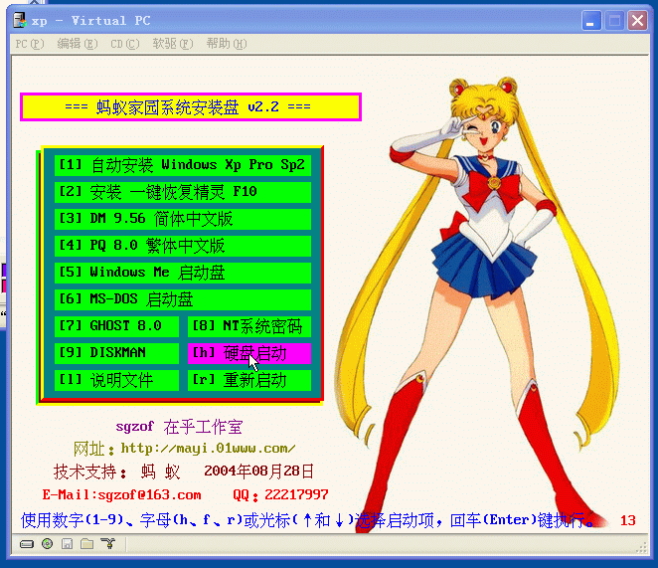Select [2] 安装 一键恢复精灵 F10
Screen dimensions: 658x568
coord(183,192)
